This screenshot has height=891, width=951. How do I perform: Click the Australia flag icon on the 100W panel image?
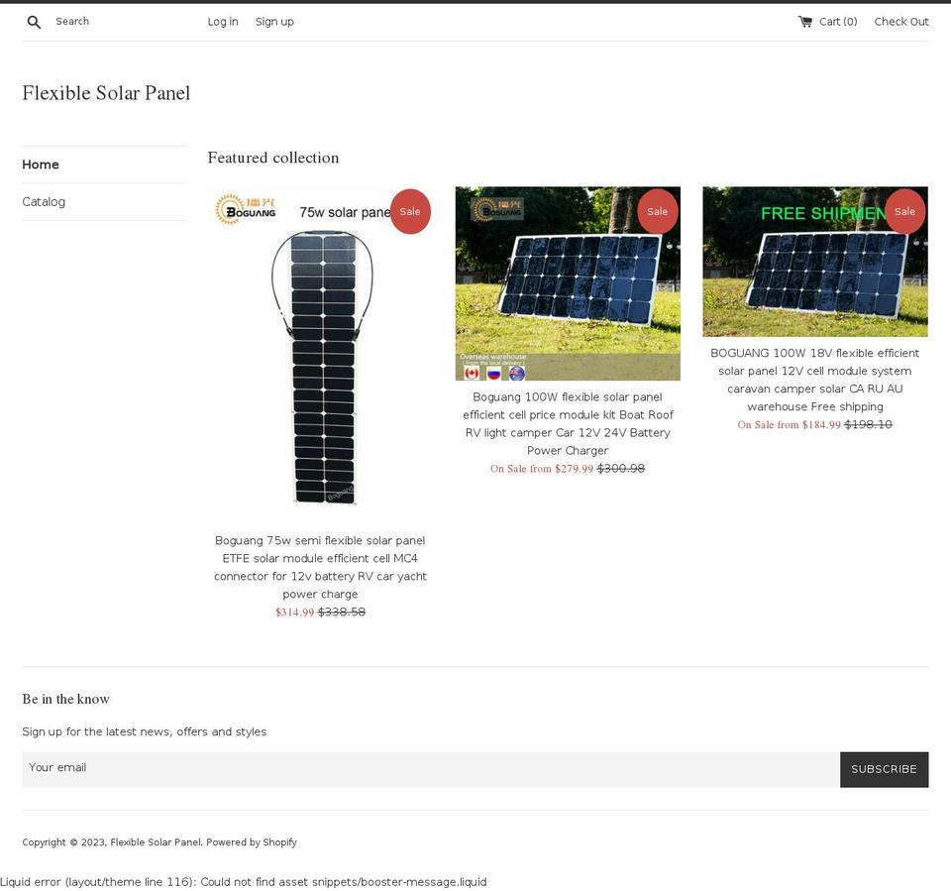(516, 373)
